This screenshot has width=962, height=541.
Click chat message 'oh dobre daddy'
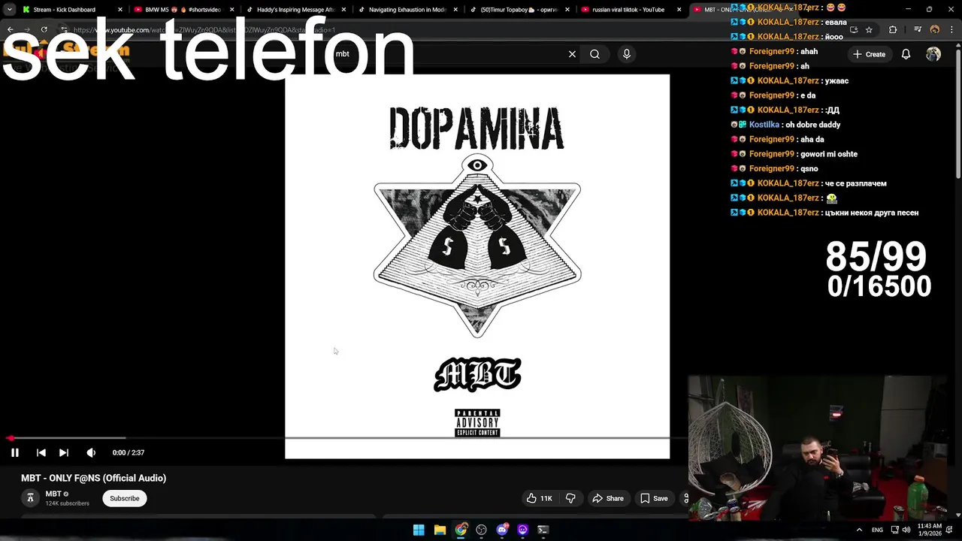[x=813, y=125]
